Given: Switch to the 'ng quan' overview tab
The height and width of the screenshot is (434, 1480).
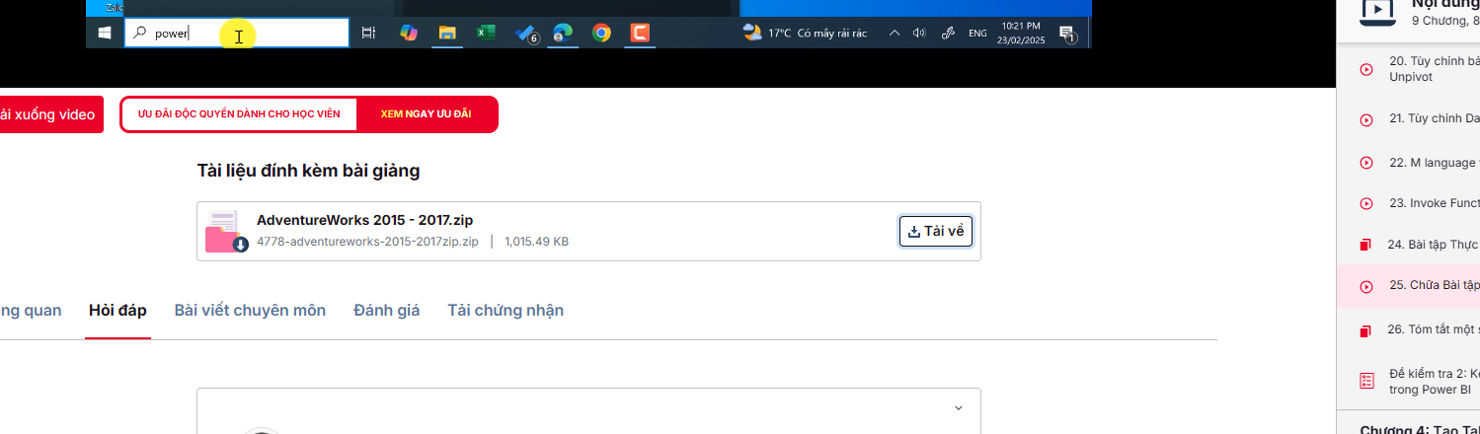Looking at the screenshot, I should pos(31,311).
